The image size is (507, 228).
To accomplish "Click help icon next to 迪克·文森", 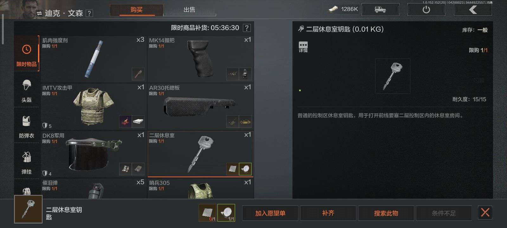I will point(90,13).
